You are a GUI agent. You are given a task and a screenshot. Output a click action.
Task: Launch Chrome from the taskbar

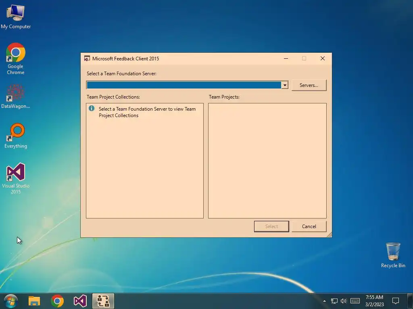[x=57, y=301]
